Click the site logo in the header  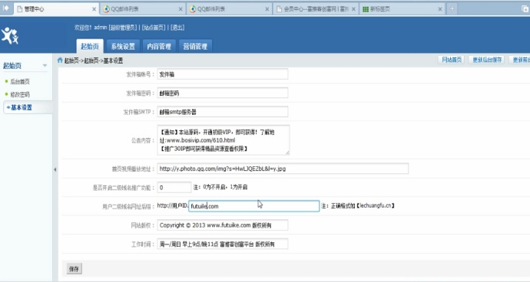click(x=10, y=35)
